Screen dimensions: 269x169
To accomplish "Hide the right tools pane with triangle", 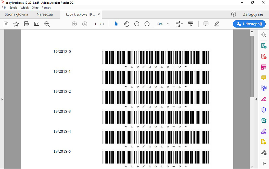I will [x=256, y=99].
